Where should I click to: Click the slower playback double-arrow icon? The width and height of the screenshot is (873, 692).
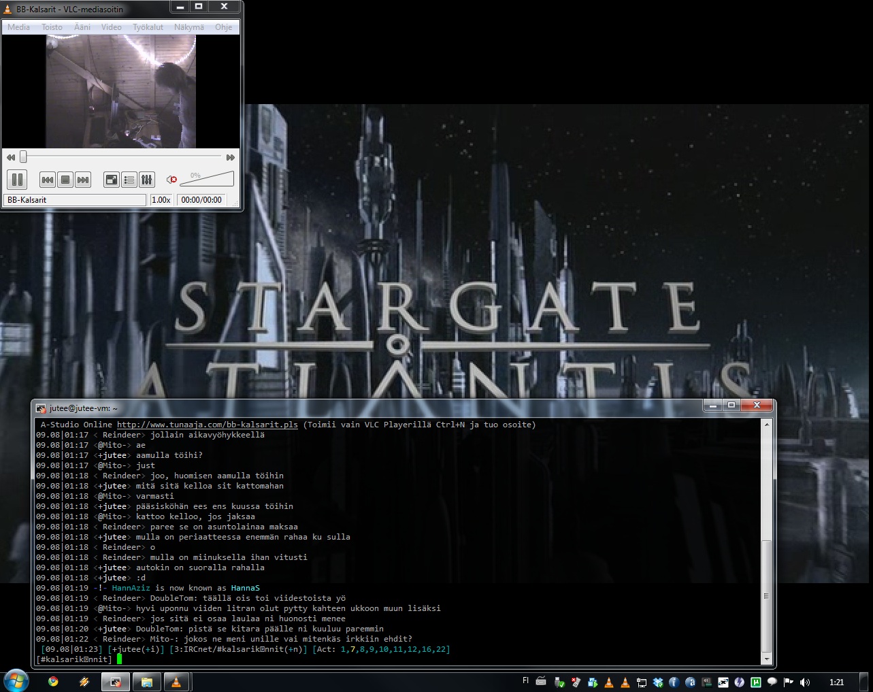pos(10,157)
